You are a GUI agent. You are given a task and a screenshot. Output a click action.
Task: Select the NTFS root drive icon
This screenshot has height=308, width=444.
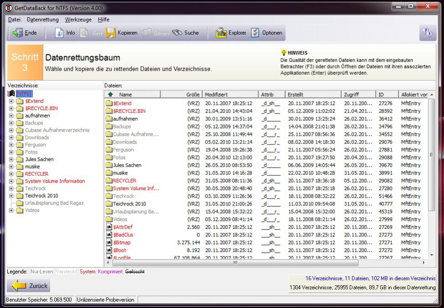(x=11, y=94)
